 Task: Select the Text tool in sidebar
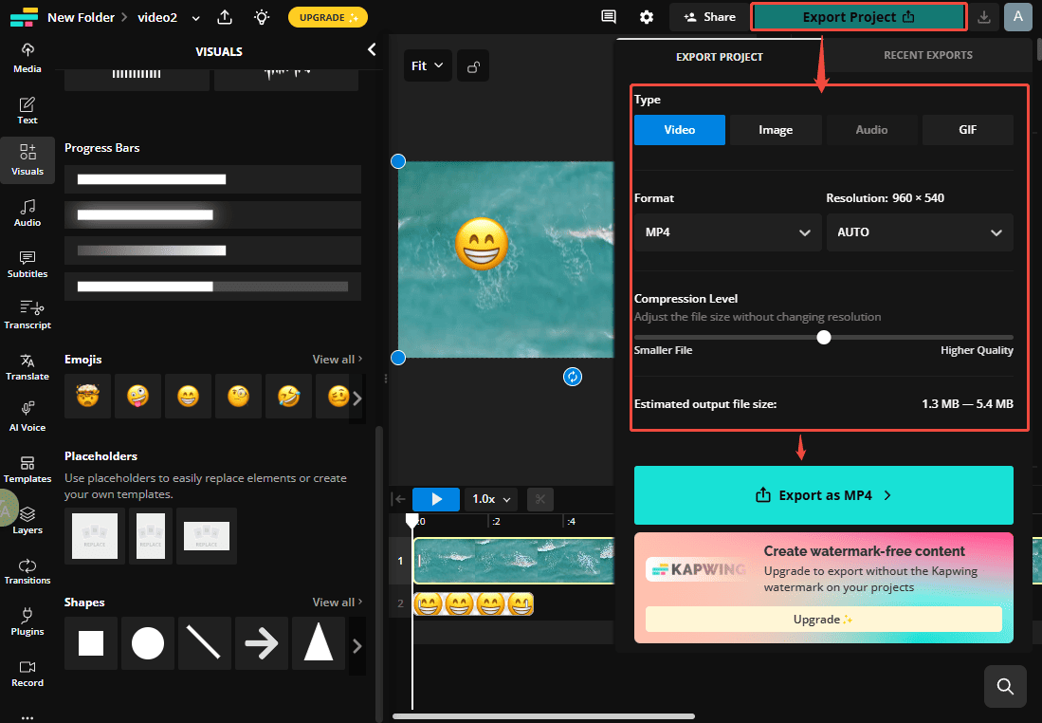[27, 107]
